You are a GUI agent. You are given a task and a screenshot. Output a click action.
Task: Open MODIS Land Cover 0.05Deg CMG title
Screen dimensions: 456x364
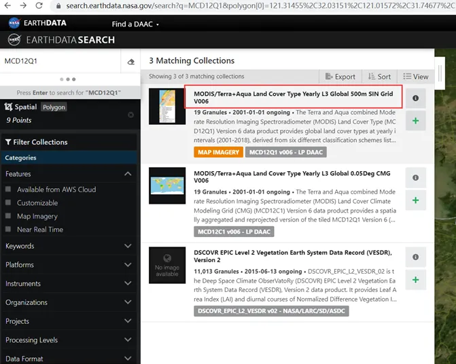click(x=292, y=177)
